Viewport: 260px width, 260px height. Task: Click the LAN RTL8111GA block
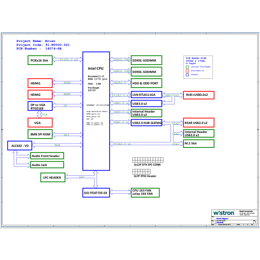coord(146,94)
